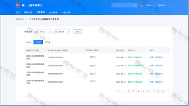Click the 操作 column header
Screen dimensions: 189x106
pyautogui.click(x=152, y=50)
